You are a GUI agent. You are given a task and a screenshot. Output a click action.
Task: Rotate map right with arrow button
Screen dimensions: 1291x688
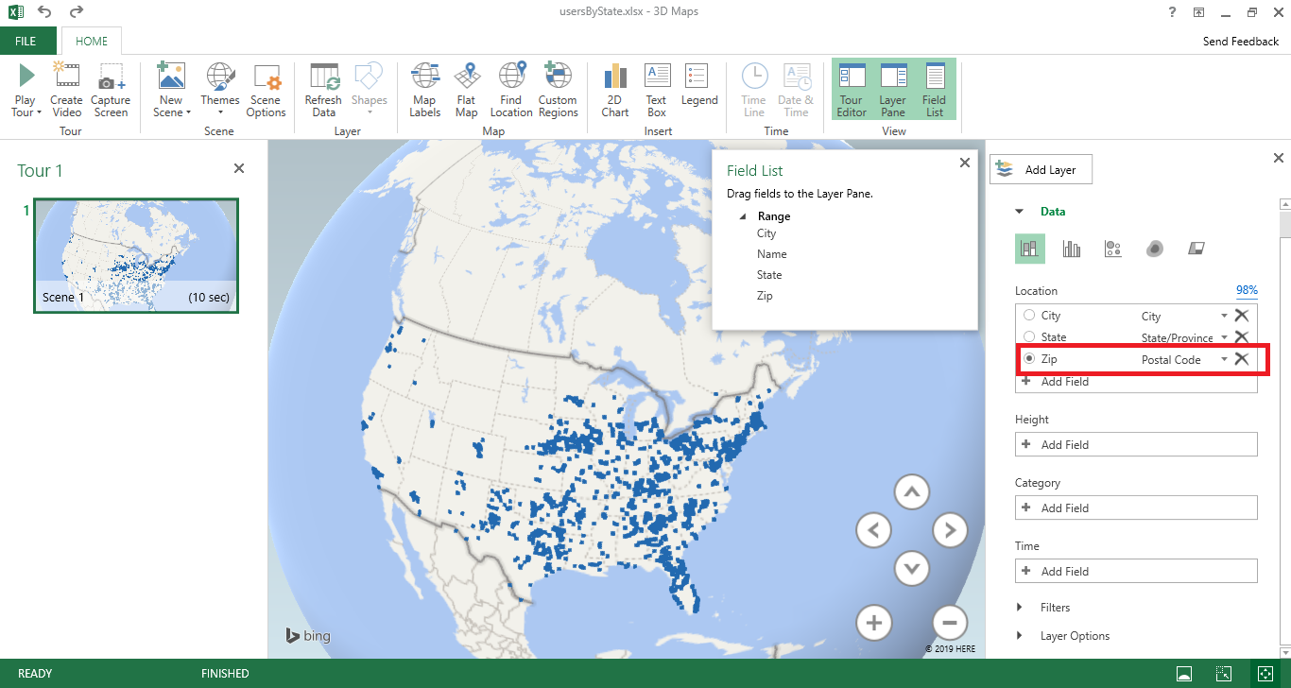(x=951, y=530)
